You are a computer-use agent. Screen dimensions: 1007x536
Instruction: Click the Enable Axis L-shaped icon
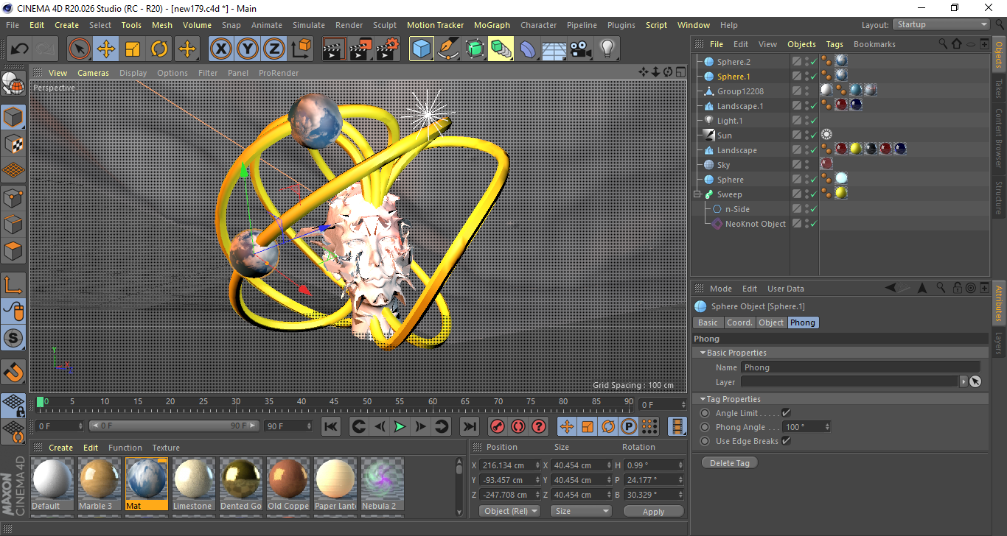click(x=13, y=285)
